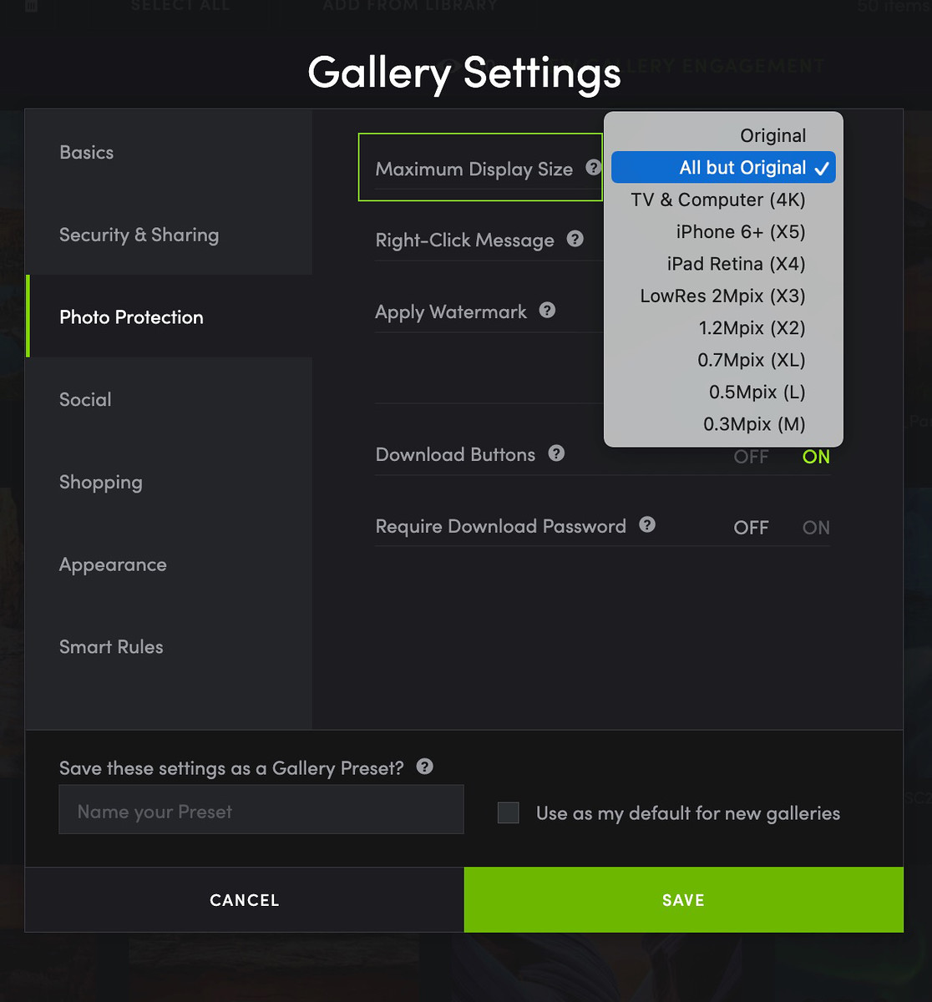The image size is (932, 1002).
Task: Show help for Apply Watermark
Action: (x=547, y=311)
